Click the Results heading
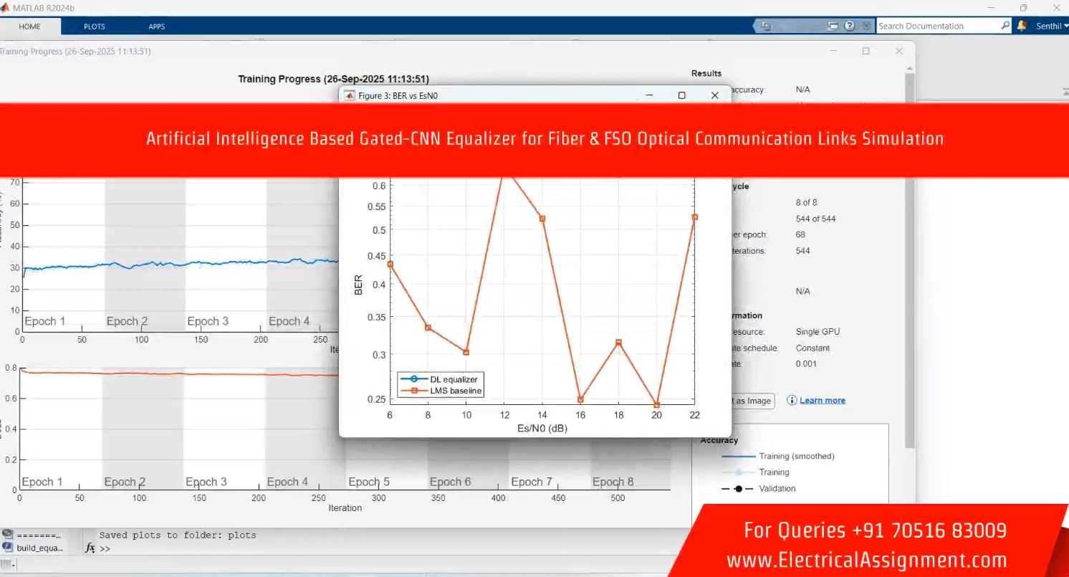 (706, 73)
